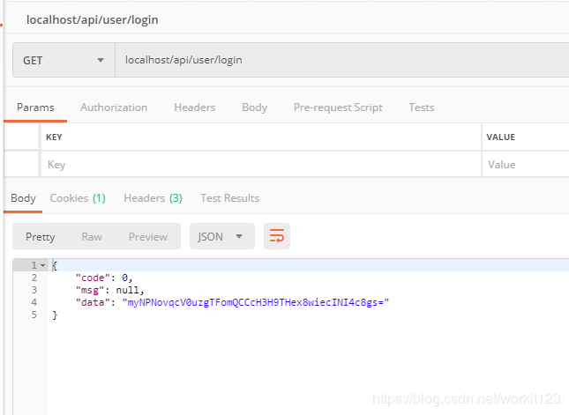Click the Key parameter input cell
This screenshot has height=415, width=569.
pyautogui.click(x=260, y=165)
